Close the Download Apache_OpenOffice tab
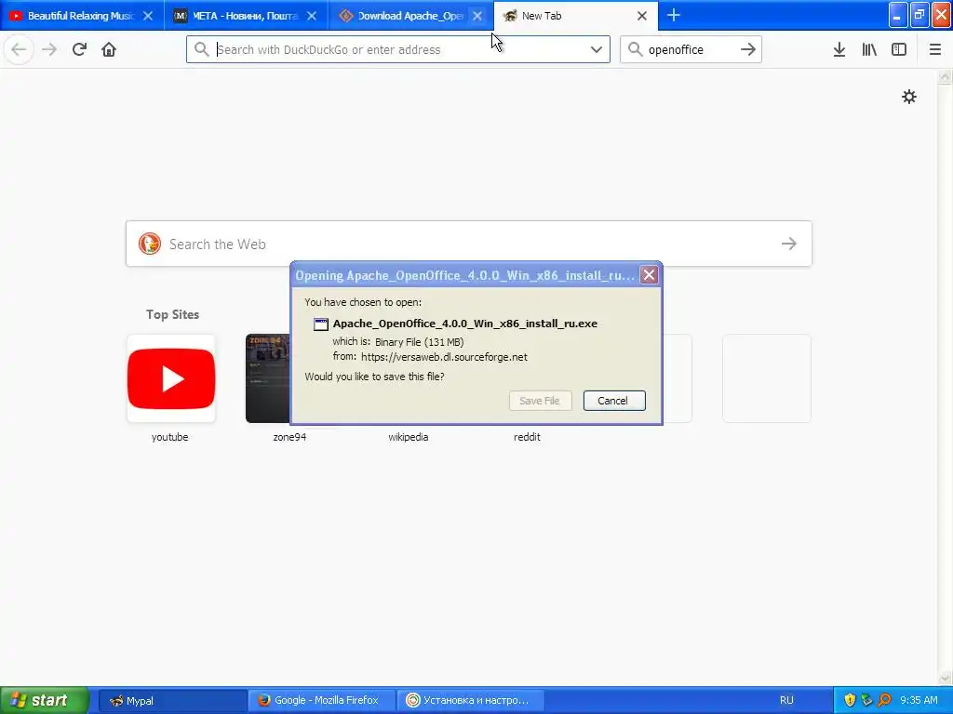This screenshot has height=714, width=953. point(477,16)
